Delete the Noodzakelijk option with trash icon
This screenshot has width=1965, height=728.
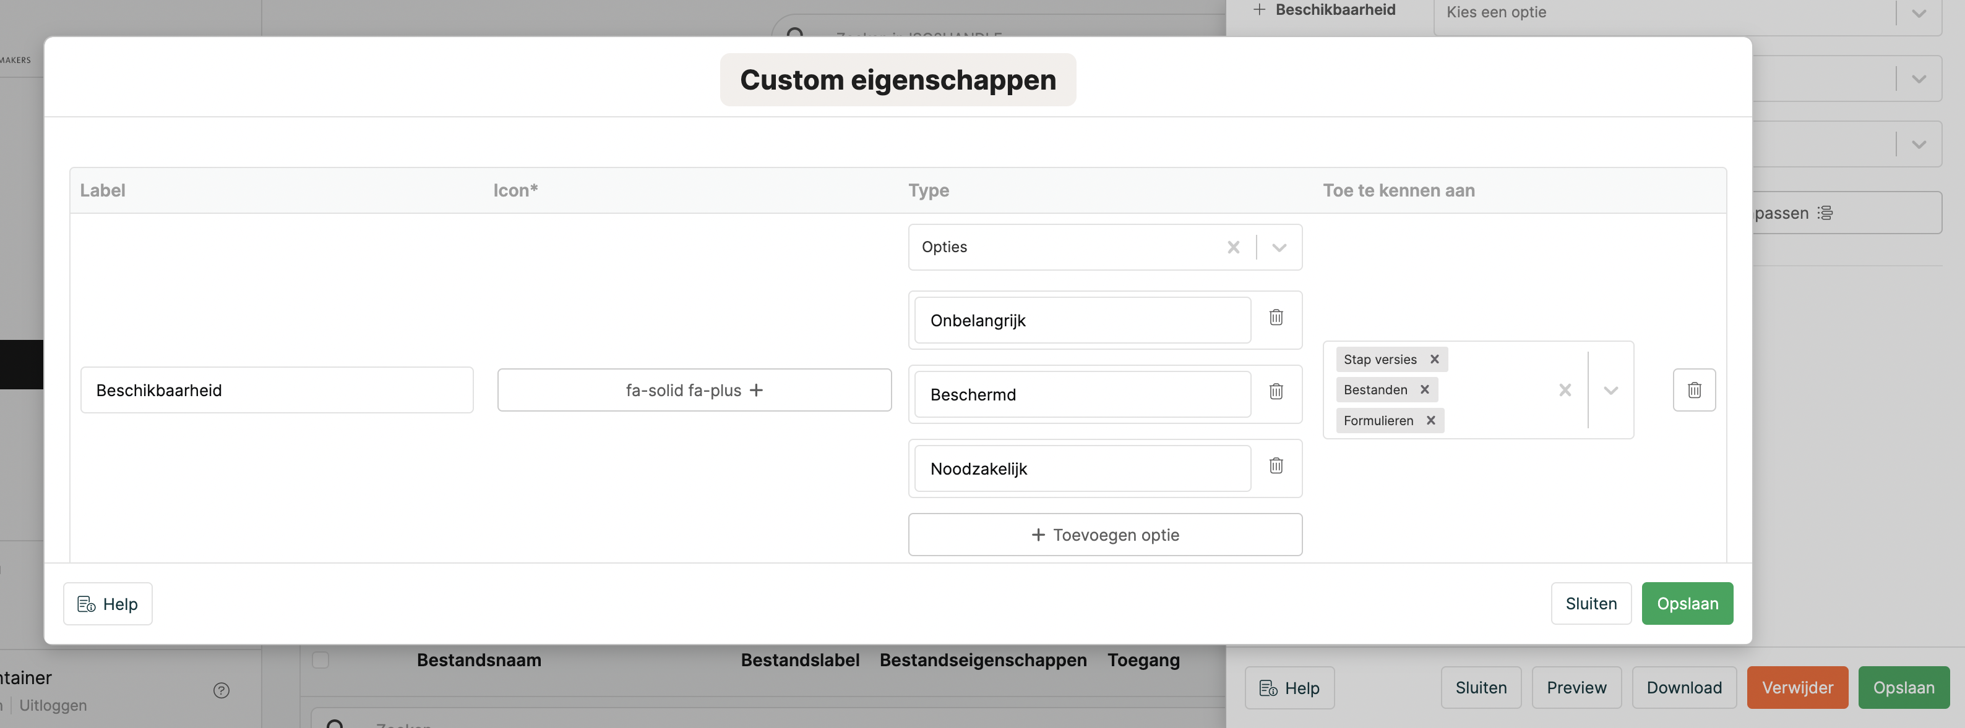(x=1275, y=465)
